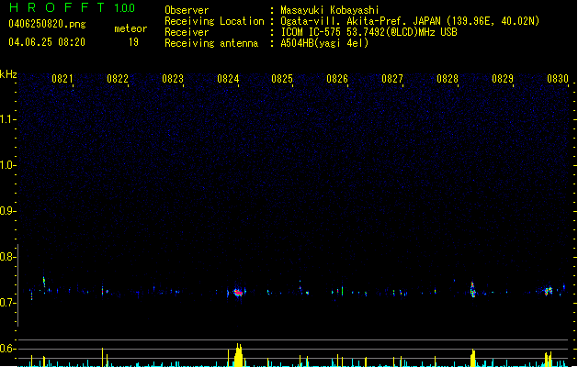Click the Receiving antenna field label
Screen dimensions: 578x367
211,43
